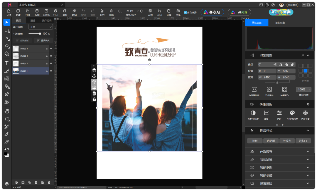The width and height of the screenshot is (317, 191).
Task: Hide layer 未命名 4 with eye icon
Action: coord(51,49)
